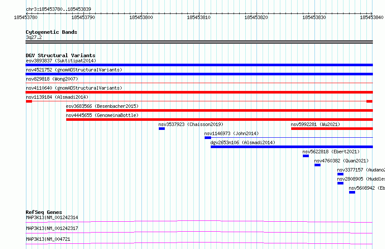Click nsv1146973 (John2014) label

pos(231,133)
